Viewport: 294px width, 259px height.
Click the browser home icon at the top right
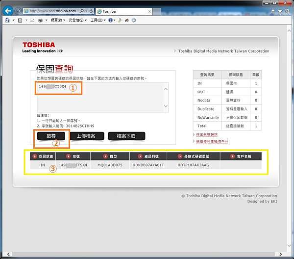273,11
